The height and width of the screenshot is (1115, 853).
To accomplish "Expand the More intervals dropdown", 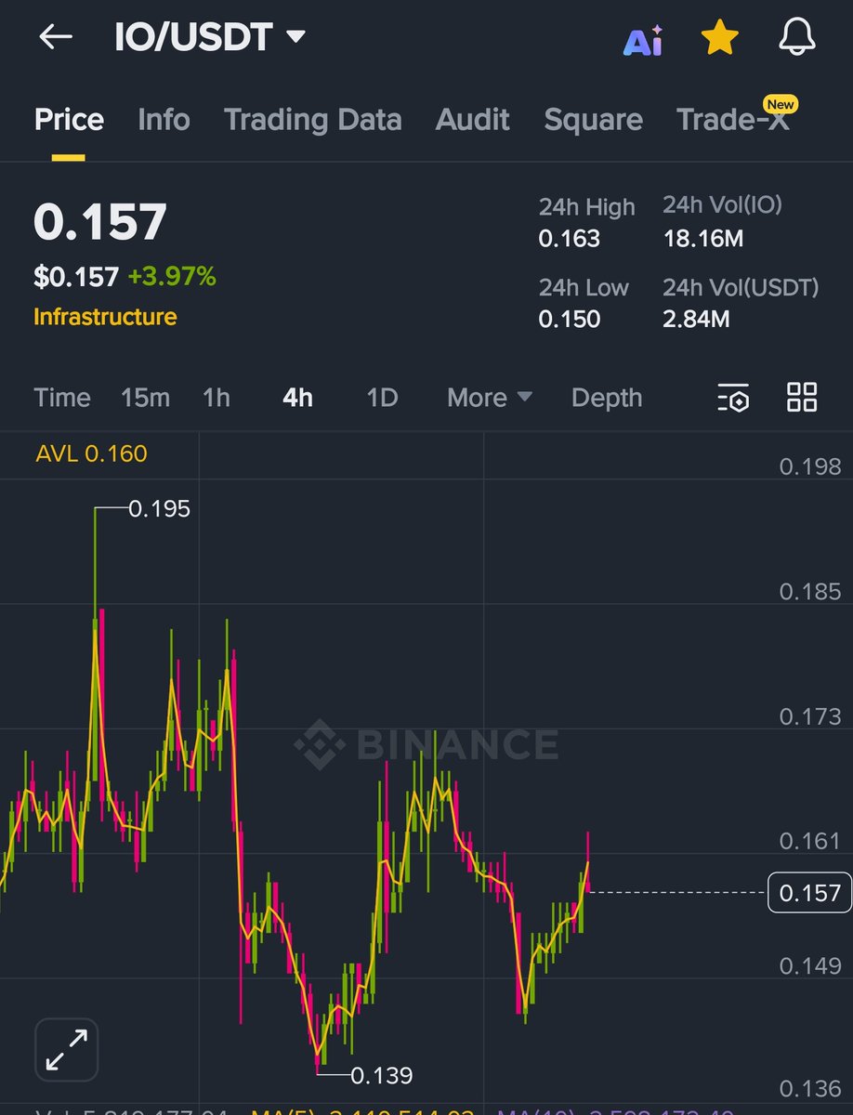I will pos(490,398).
